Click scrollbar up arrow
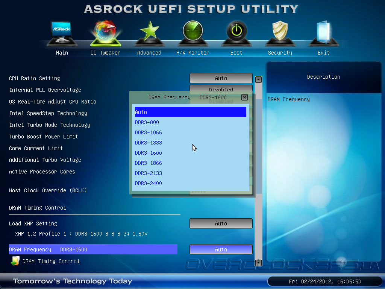Viewport: 385px width, 289px height. coord(258,80)
